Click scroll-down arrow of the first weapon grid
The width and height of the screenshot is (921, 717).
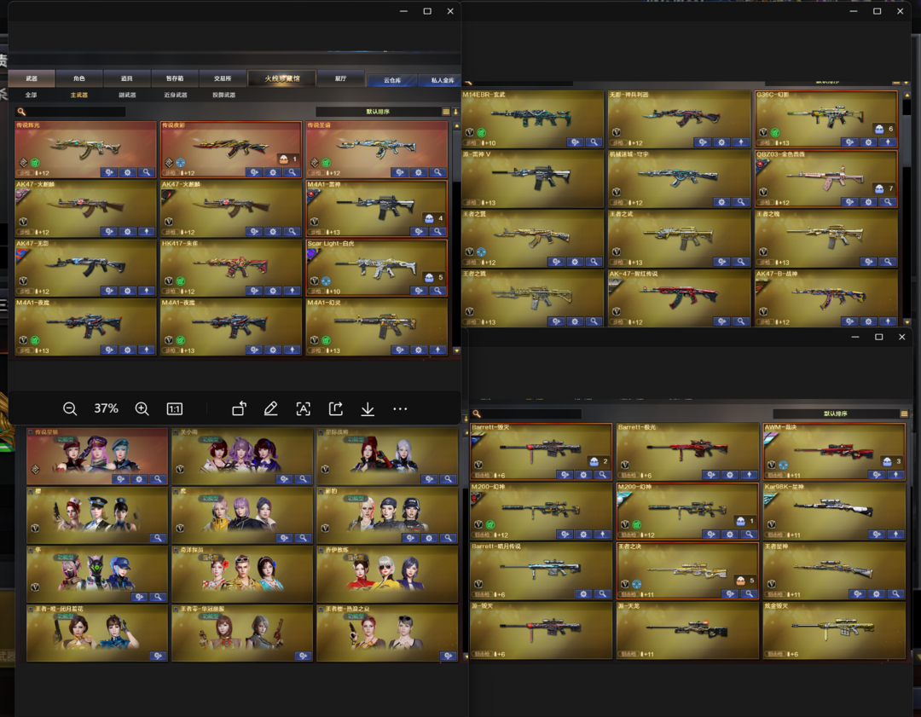click(457, 350)
